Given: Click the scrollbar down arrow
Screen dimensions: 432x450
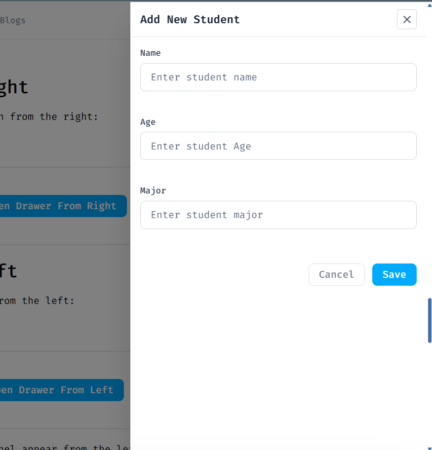Looking at the screenshot, I should pyautogui.click(x=429, y=446).
